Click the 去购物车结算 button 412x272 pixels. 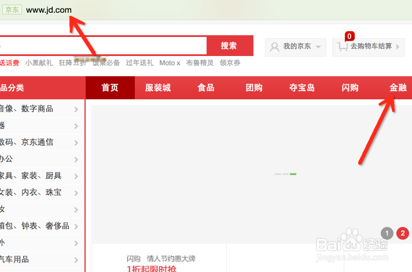coord(369,47)
